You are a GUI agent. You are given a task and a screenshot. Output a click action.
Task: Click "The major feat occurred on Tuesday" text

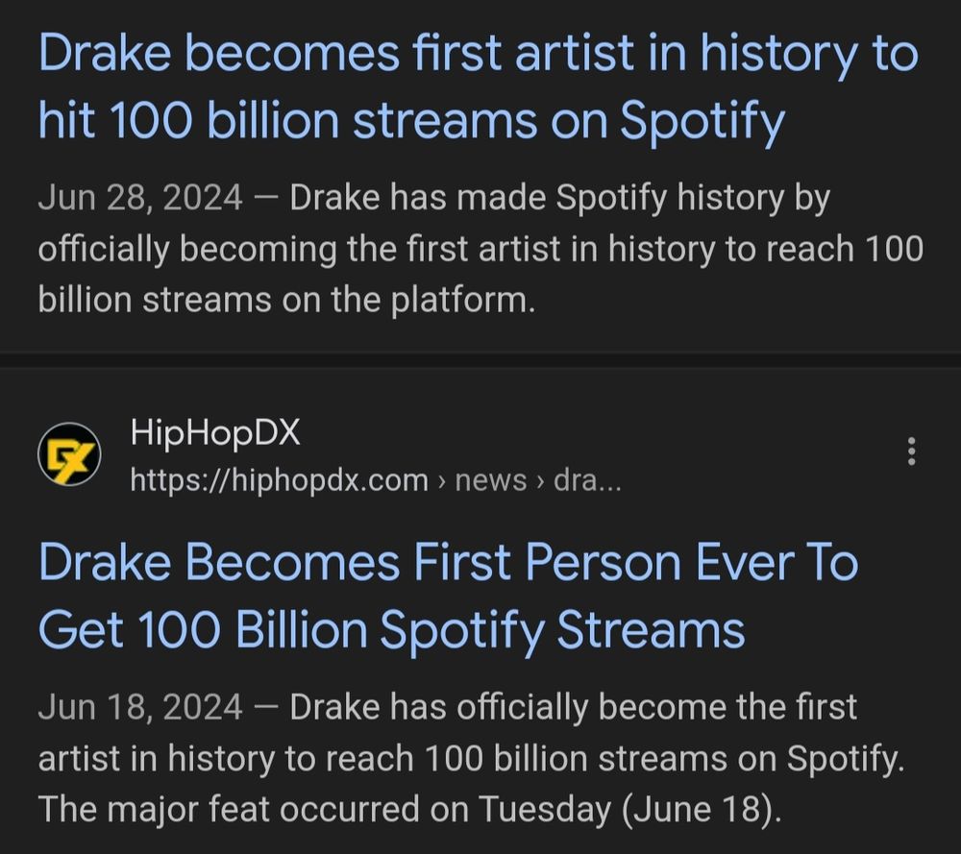(x=325, y=809)
